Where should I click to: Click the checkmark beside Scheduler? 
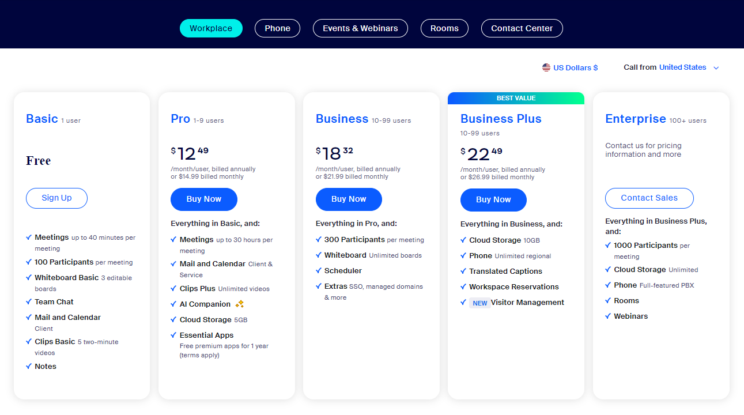click(x=319, y=270)
